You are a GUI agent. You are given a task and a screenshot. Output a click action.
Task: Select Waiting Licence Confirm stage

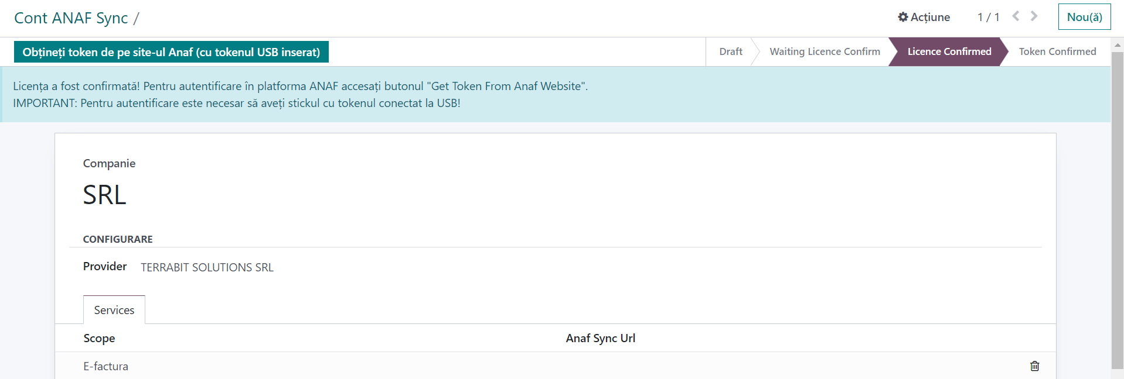point(825,51)
